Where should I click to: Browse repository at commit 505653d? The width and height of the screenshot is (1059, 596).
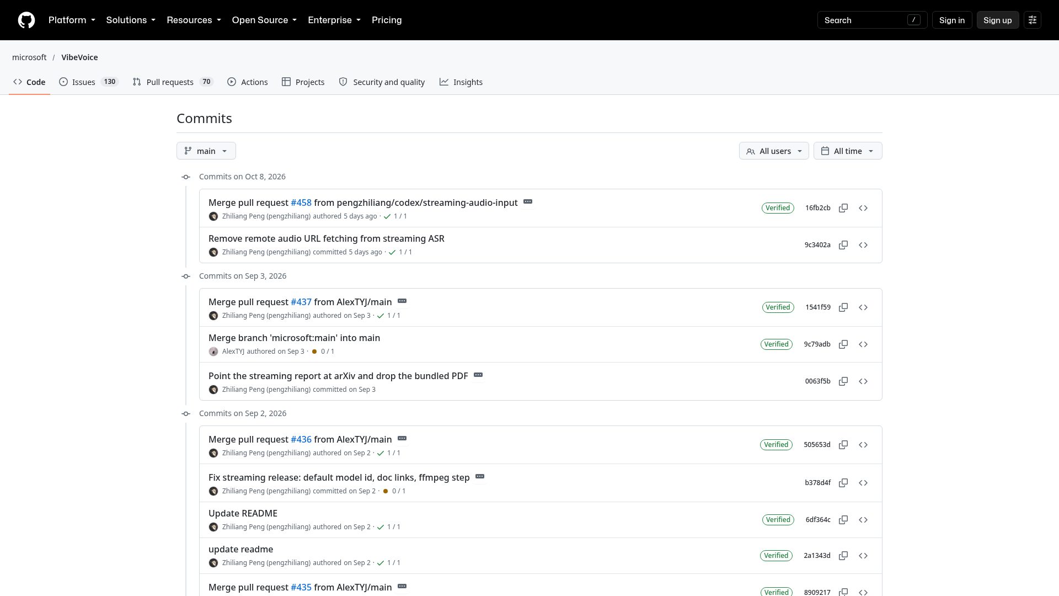863,445
